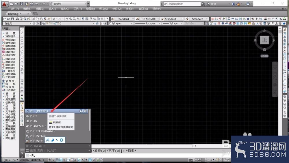Image resolution: width=289 pixels, height=163 pixels.
Task: Open IME settings gear icon
Action: pyautogui.click(x=62, y=140)
